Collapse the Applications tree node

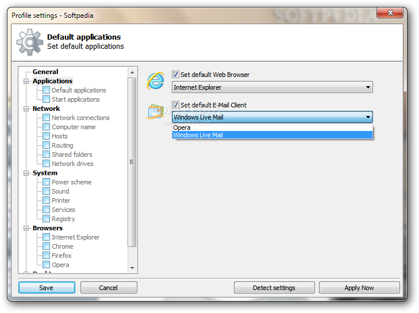click(26, 81)
